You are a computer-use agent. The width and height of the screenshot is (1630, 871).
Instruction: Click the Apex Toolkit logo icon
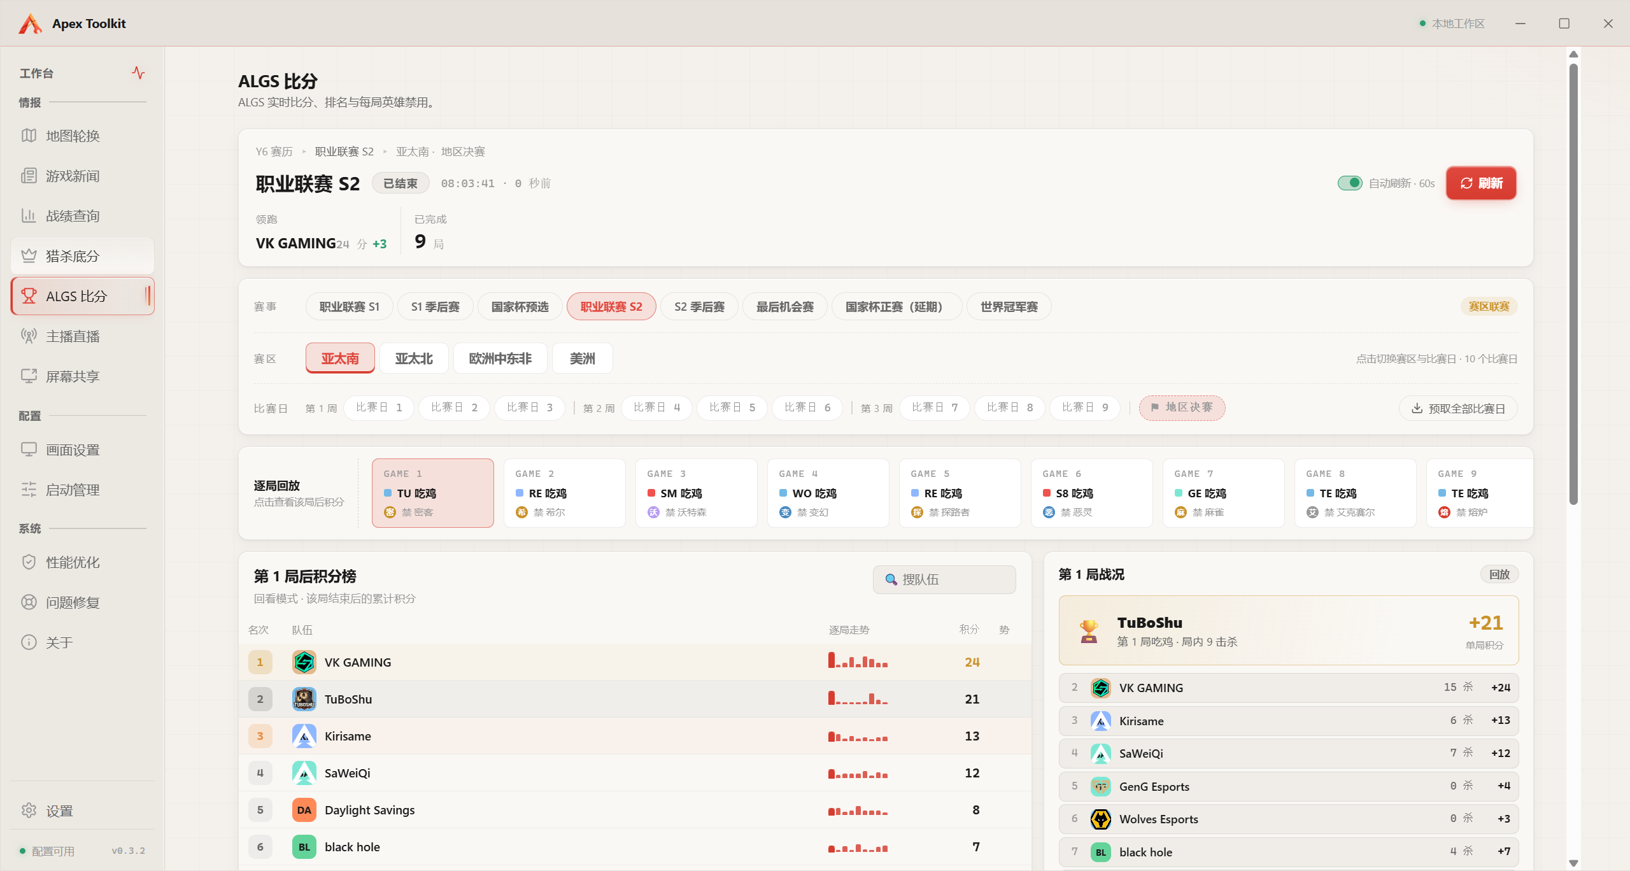tap(30, 24)
